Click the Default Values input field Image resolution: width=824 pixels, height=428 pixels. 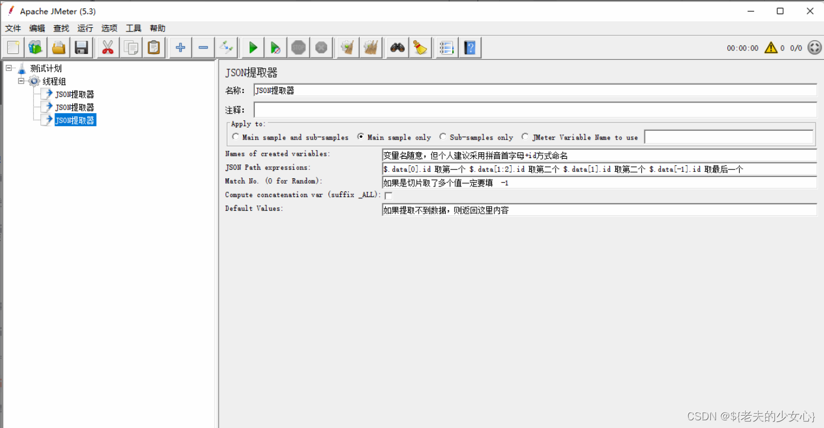[x=599, y=210]
